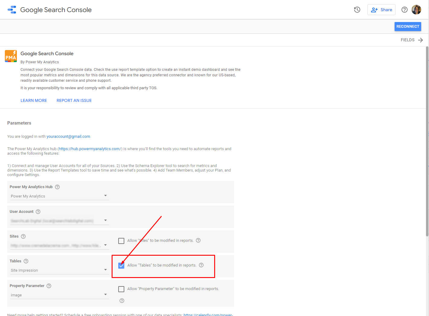Click the Share button
The height and width of the screenshot is (316, 429).
tap(381, 10)
